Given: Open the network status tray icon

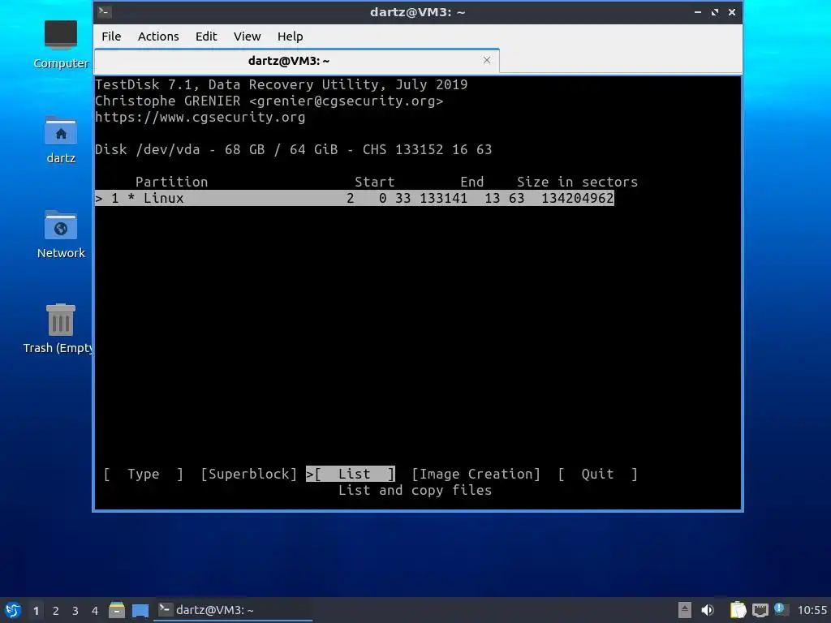Looking at the screenshot, I should point(760,610).
